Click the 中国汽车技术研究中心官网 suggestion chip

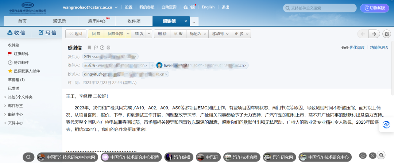click(x=68, y=157)
